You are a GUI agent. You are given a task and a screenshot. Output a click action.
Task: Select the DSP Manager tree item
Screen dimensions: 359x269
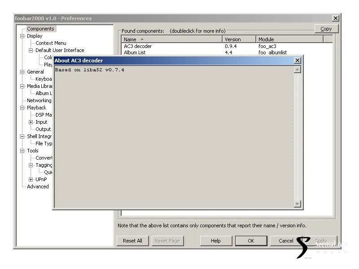44,115
